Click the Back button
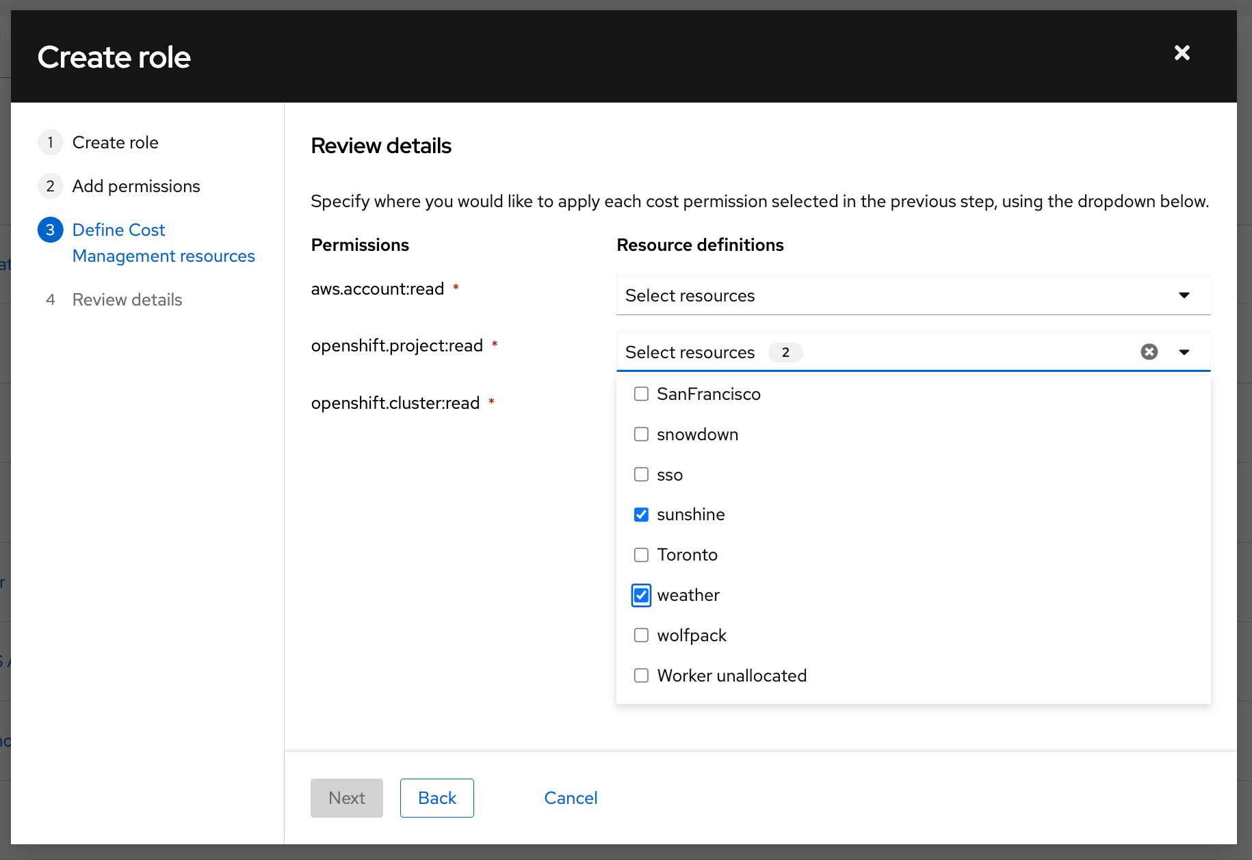Viewport: 1252px width, 860px height. point(437,798)
